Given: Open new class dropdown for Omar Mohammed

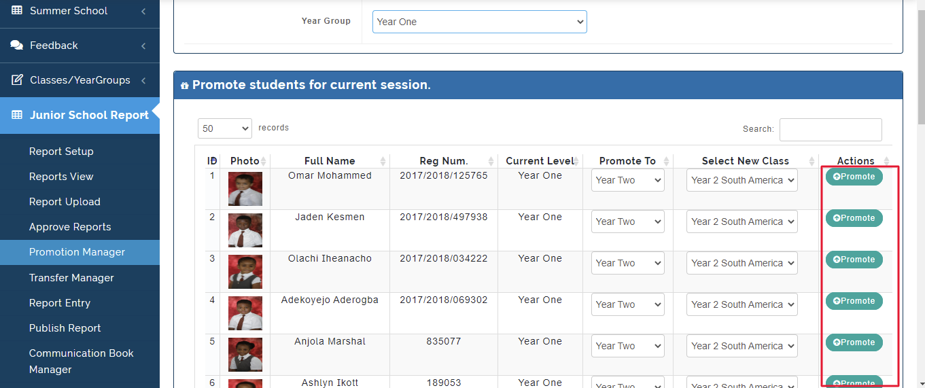Looking at the screenshot, I should point(742,180).
